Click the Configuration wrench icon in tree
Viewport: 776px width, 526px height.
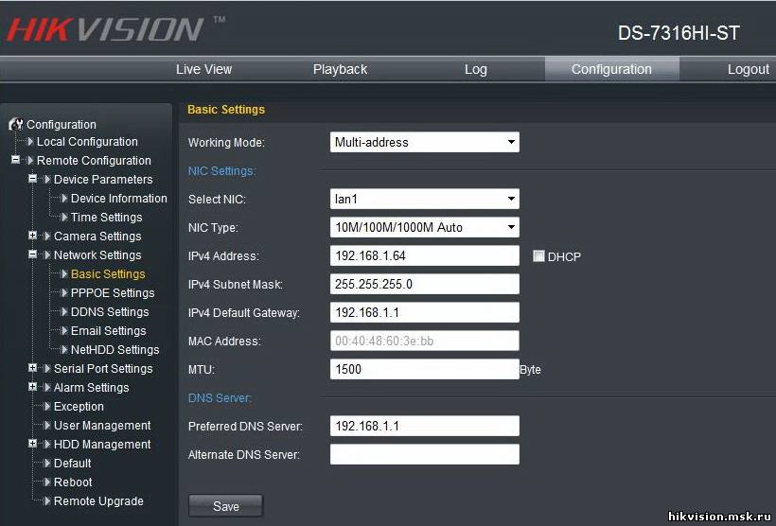tap(16, 124)
